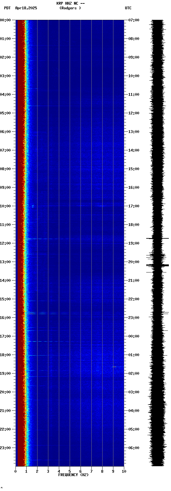
Task: Click the '8' frequency axis tick label
Action: point(102,471)
